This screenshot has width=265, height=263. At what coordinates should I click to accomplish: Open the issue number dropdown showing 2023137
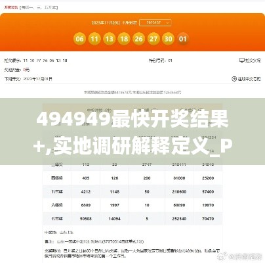[x=155, y=22]
